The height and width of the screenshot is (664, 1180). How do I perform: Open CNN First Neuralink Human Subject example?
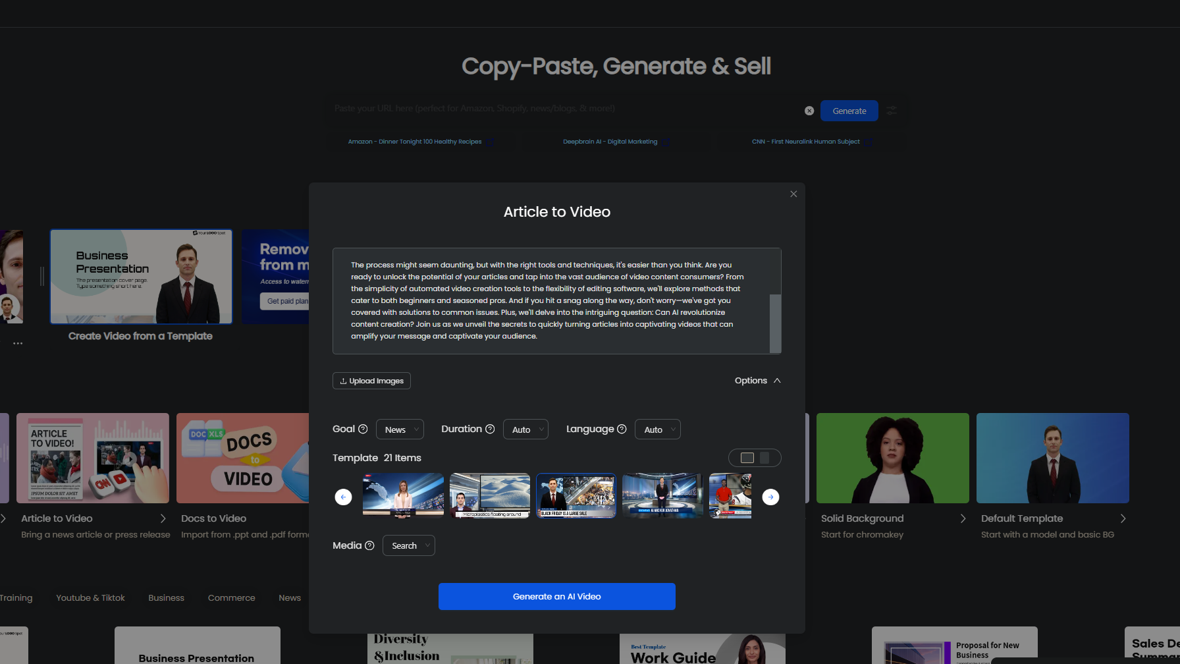tap(806, 142)
